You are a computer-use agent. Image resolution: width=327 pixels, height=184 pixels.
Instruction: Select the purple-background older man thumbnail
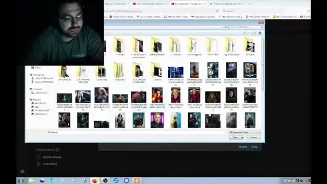pos(157,120)
